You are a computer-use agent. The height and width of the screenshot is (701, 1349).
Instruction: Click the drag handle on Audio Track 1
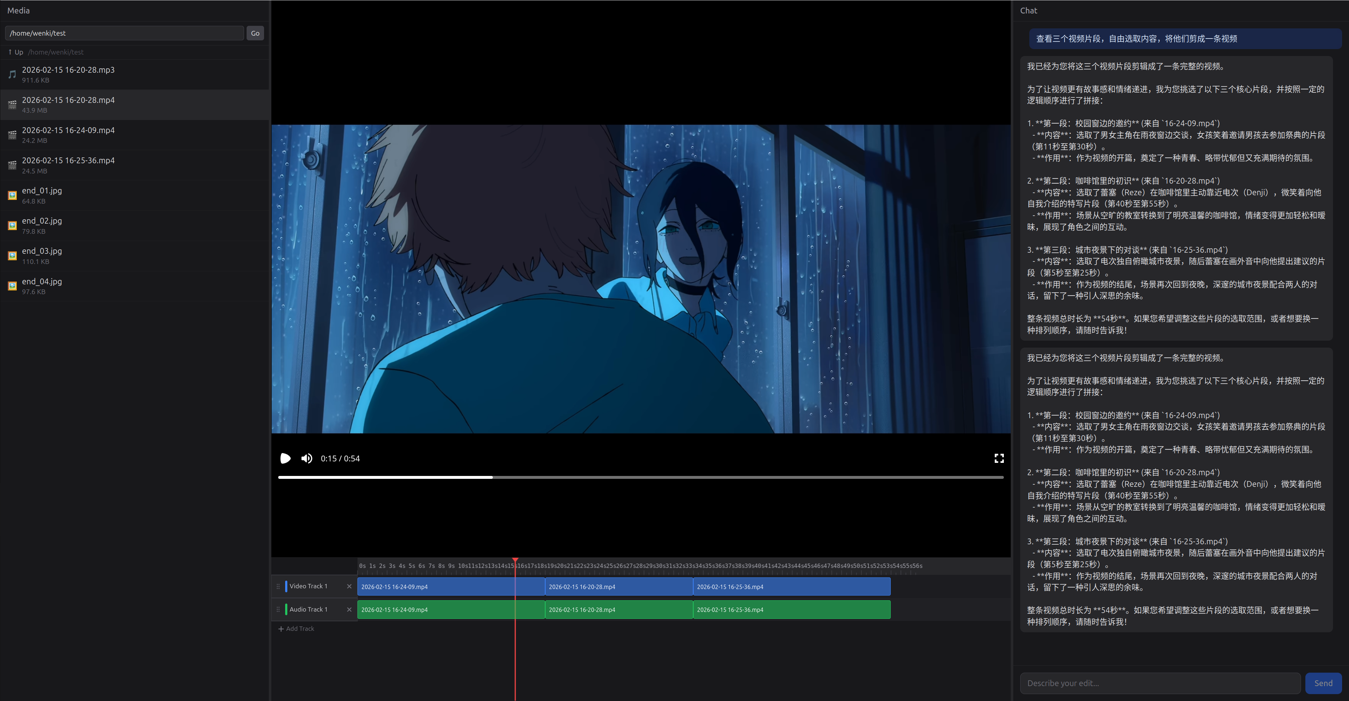(x=278, y=609)
